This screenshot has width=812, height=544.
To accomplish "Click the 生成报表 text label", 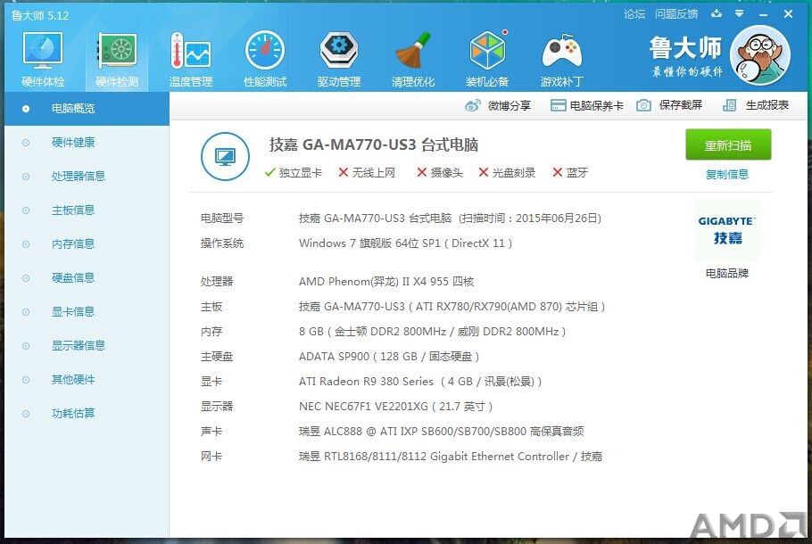I will 767,105.
